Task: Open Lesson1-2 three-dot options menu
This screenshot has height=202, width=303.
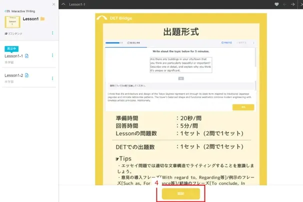Action: [52, 78]
